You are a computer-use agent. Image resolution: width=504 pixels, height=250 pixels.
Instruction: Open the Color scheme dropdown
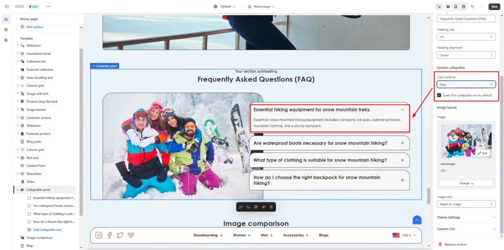pyautogui.click(x=466, y=84)
